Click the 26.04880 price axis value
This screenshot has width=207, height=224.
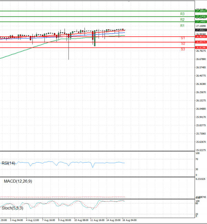(201, 109)
